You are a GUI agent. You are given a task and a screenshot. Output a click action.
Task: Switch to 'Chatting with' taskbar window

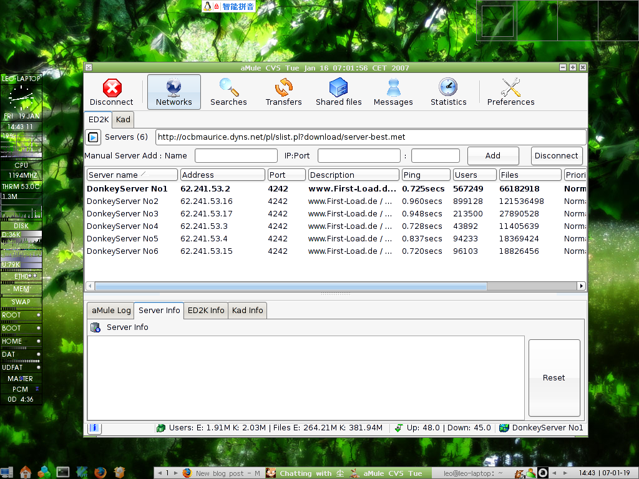[x=306, y=473]
